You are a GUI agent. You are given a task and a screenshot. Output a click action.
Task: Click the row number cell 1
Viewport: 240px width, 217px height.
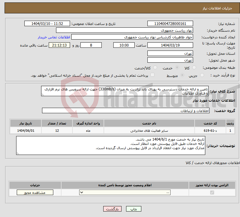click(230, 131)
